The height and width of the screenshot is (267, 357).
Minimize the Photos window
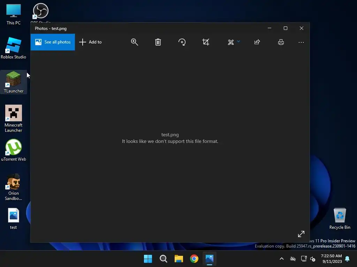pyautogui.click(x=269, y=28)
